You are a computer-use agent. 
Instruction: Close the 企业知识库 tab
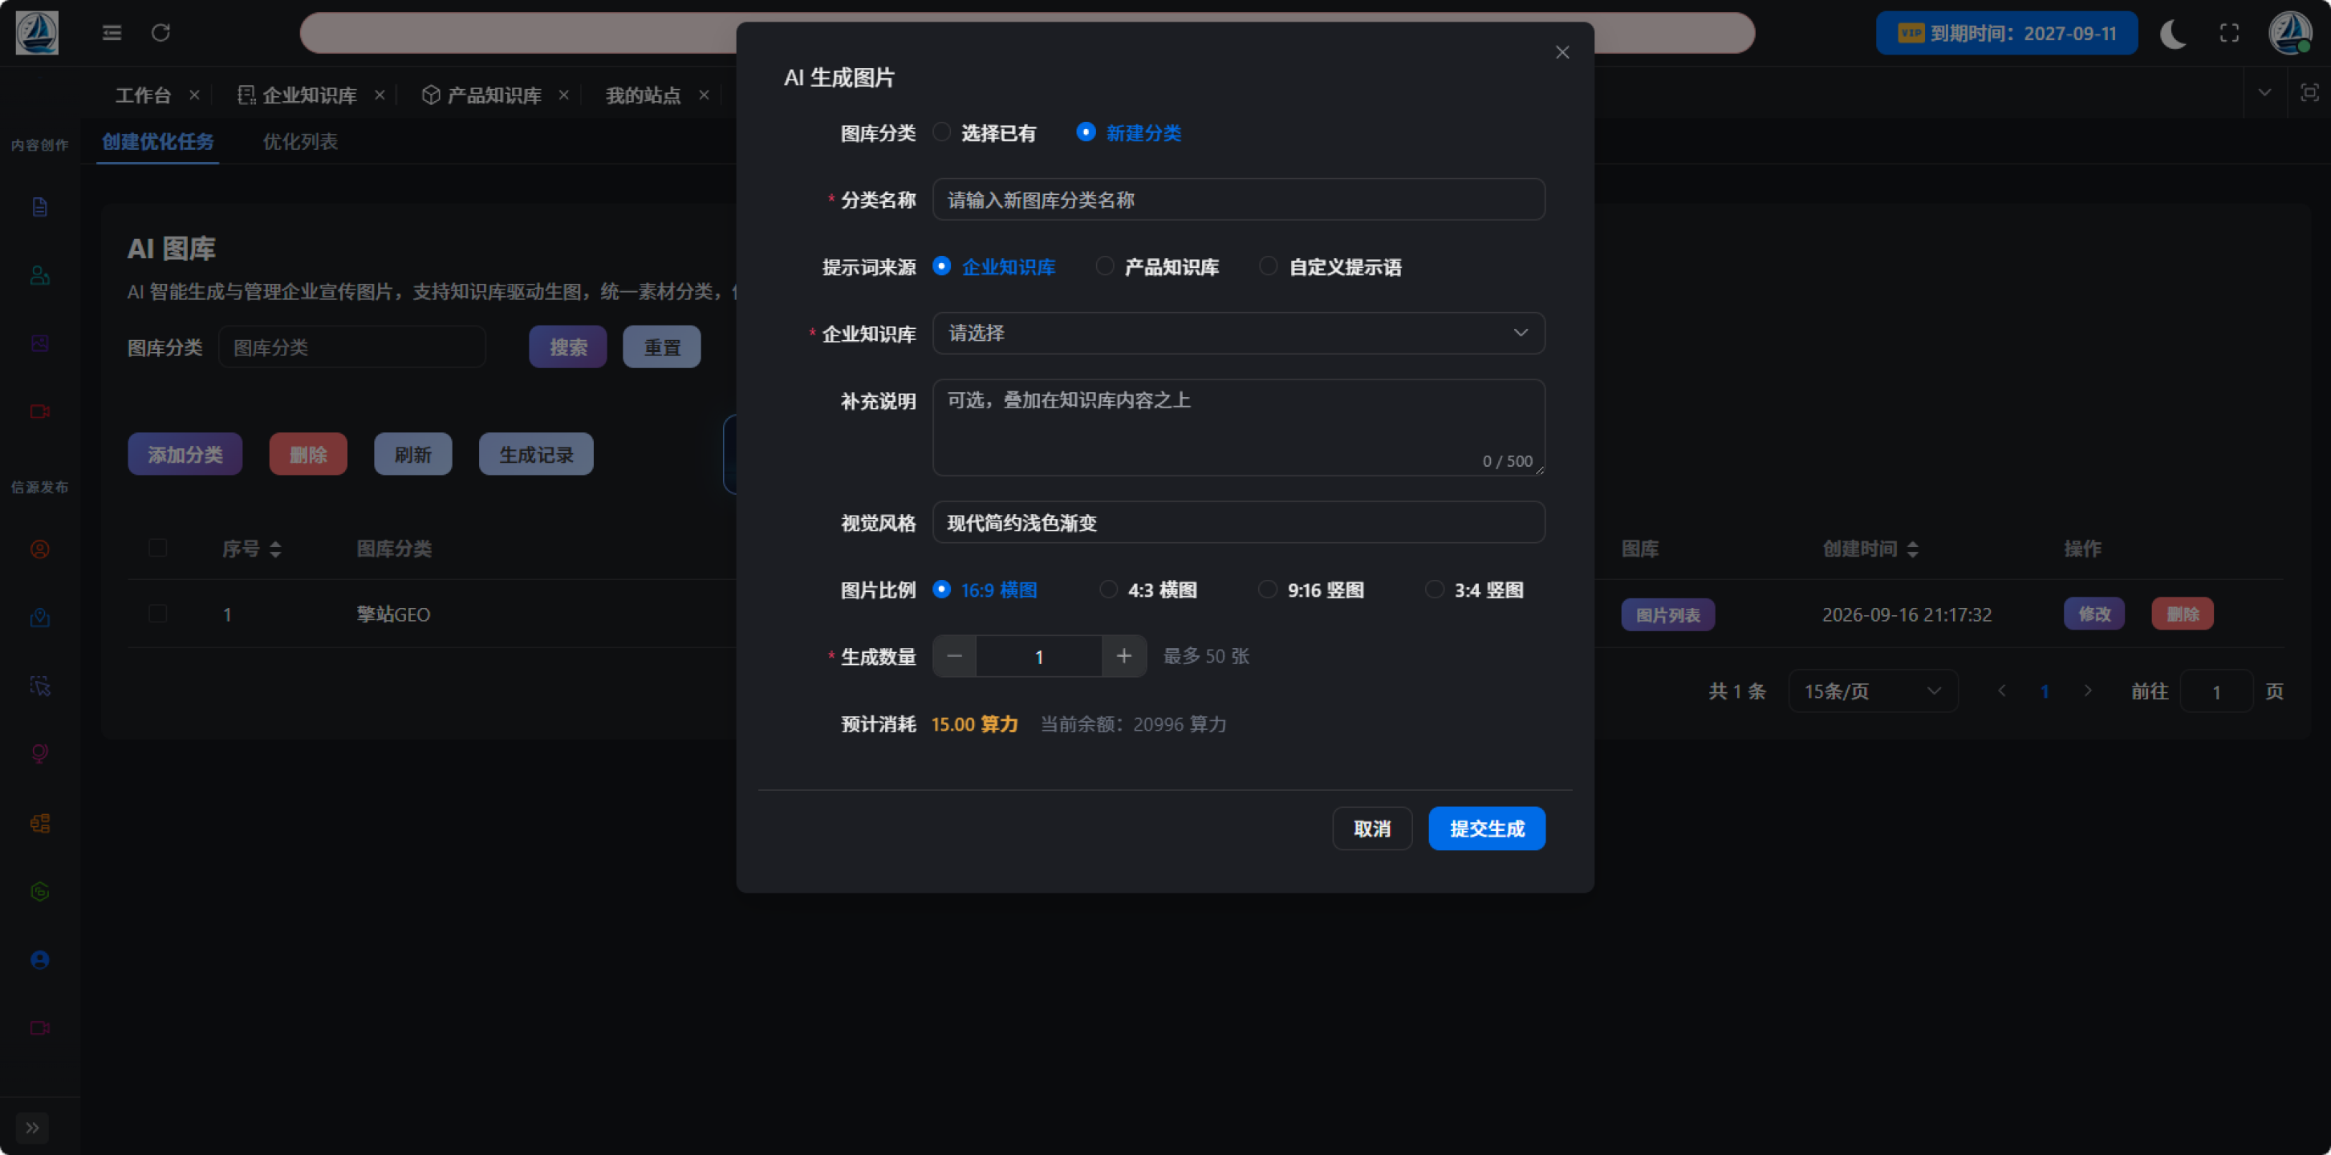(x=380, y=95)
